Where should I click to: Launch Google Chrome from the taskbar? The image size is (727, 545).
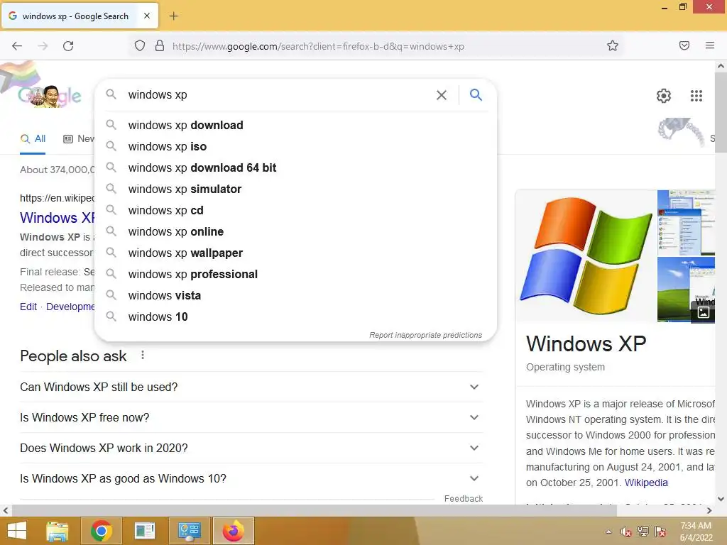101,531
